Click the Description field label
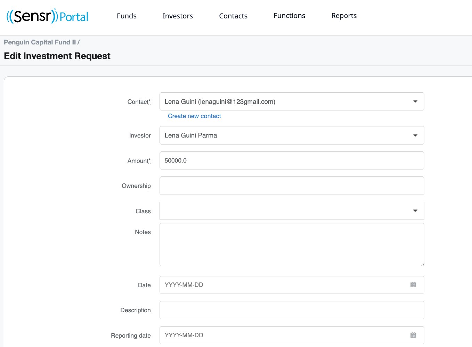472x347 pixels. pyautogui.click(x=136, y=310)
